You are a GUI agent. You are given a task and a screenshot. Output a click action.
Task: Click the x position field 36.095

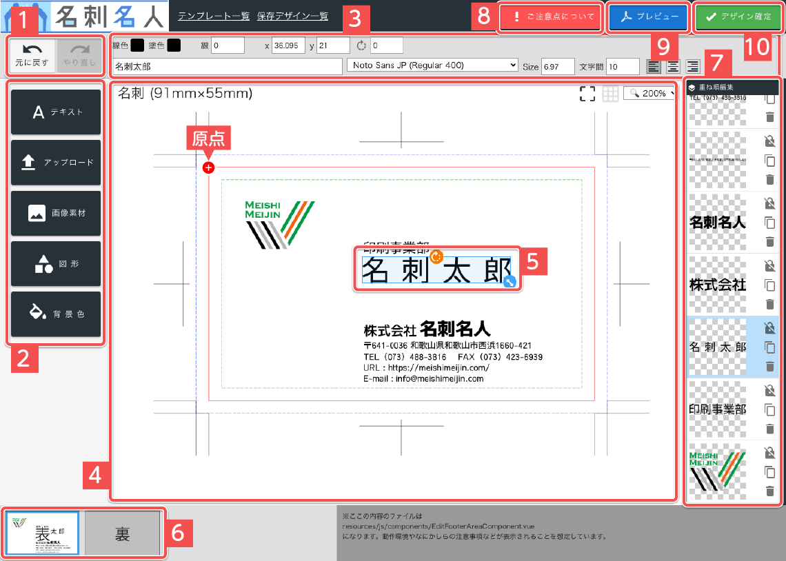click(x=289, y=45)
